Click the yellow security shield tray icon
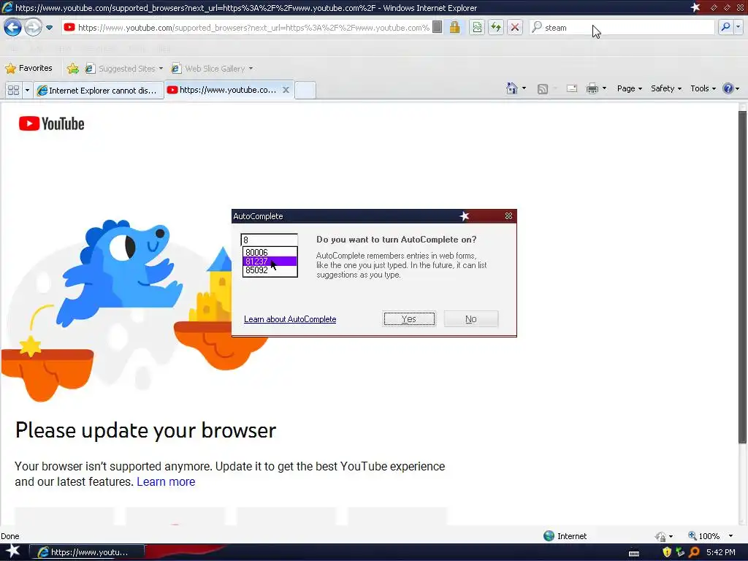Screen dimensions: 748x561 click(x=667, y=552)
